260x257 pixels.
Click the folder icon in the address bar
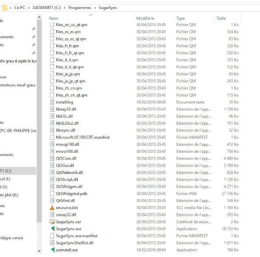click(5, 8)
